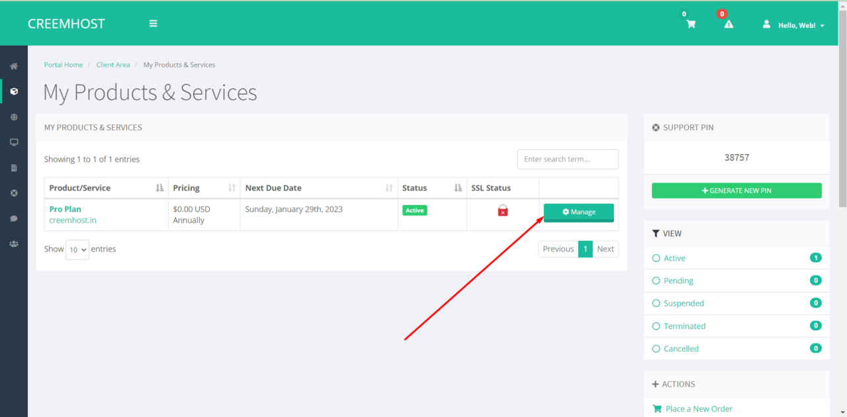Image resolution: width=847 pixels, height=417 pixels.
Task: Sort by Status column
Action: point(432,188)
